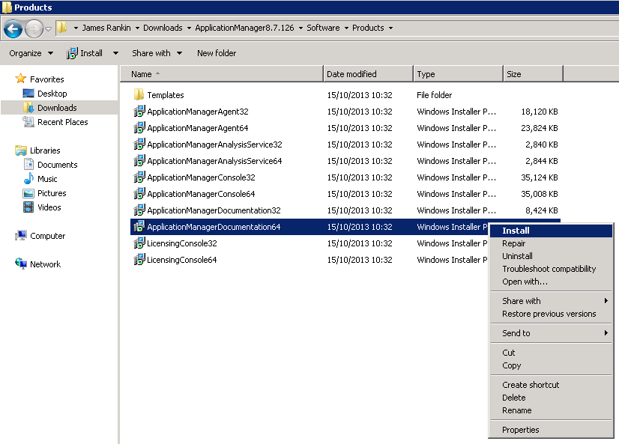Select Restore previous versions in context menu

551,314
